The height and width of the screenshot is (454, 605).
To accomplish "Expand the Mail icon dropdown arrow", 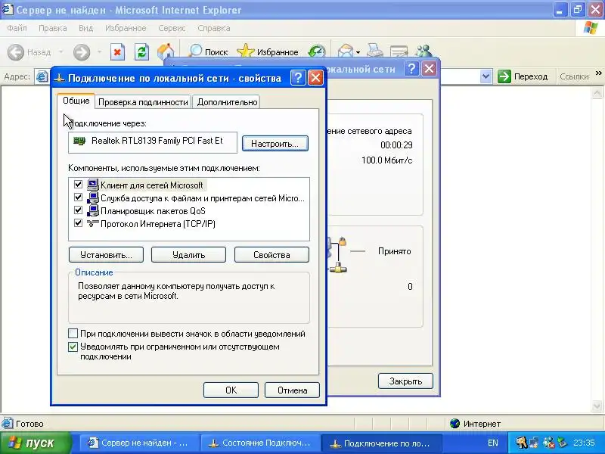I will 358,52.
